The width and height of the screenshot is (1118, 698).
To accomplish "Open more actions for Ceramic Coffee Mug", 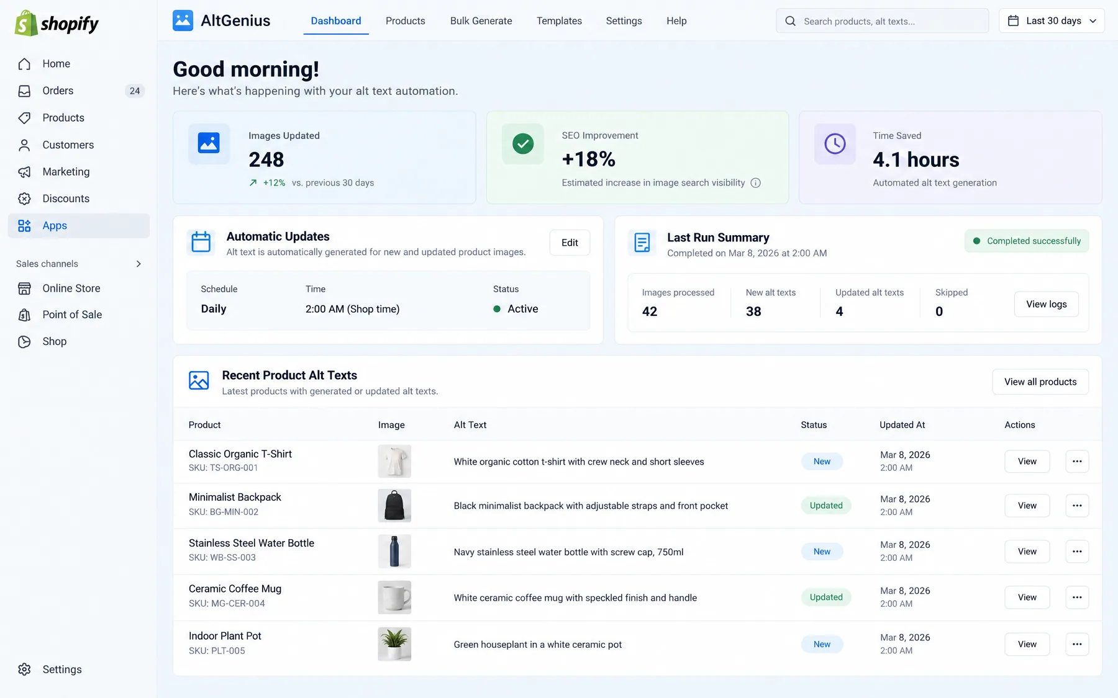I will pos(1077,597).
